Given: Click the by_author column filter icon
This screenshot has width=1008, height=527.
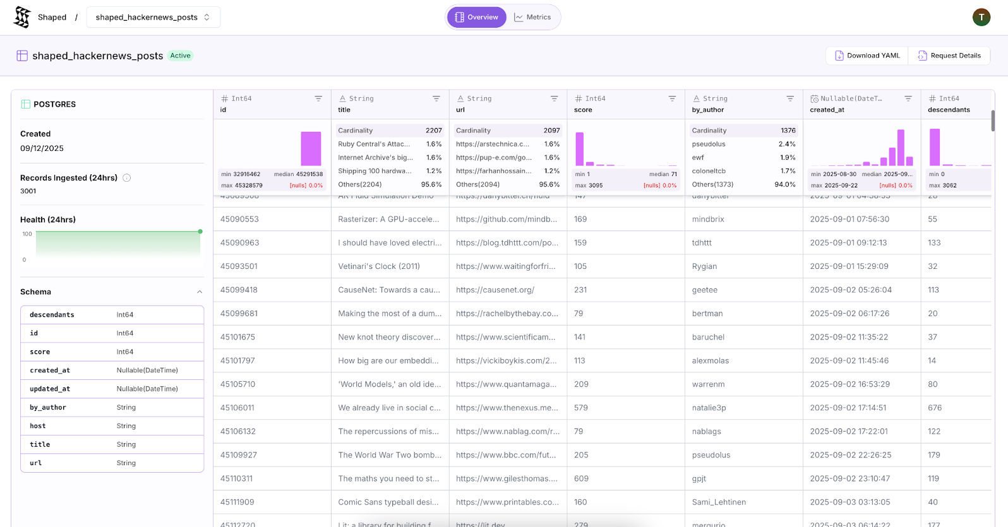Looking at the screenshot, I should (x=790, y=98).
